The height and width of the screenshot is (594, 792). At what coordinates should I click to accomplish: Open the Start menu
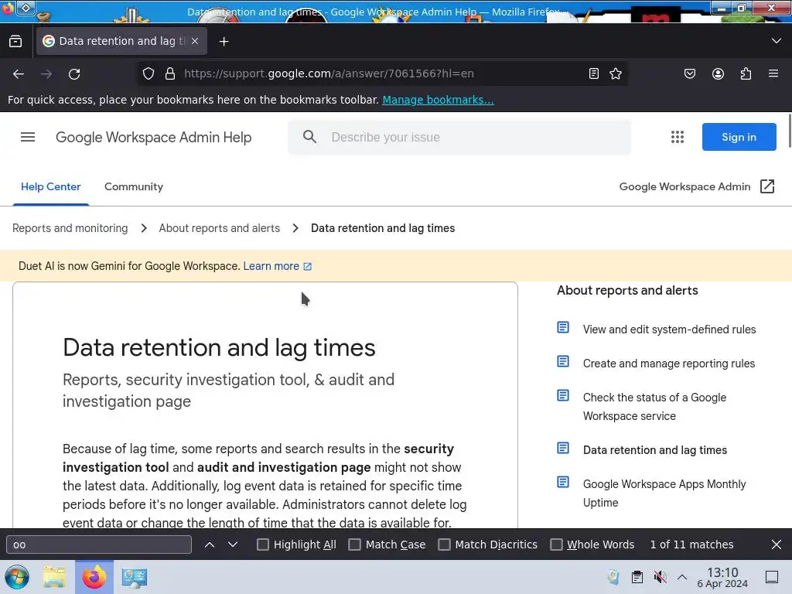[17, 577]
